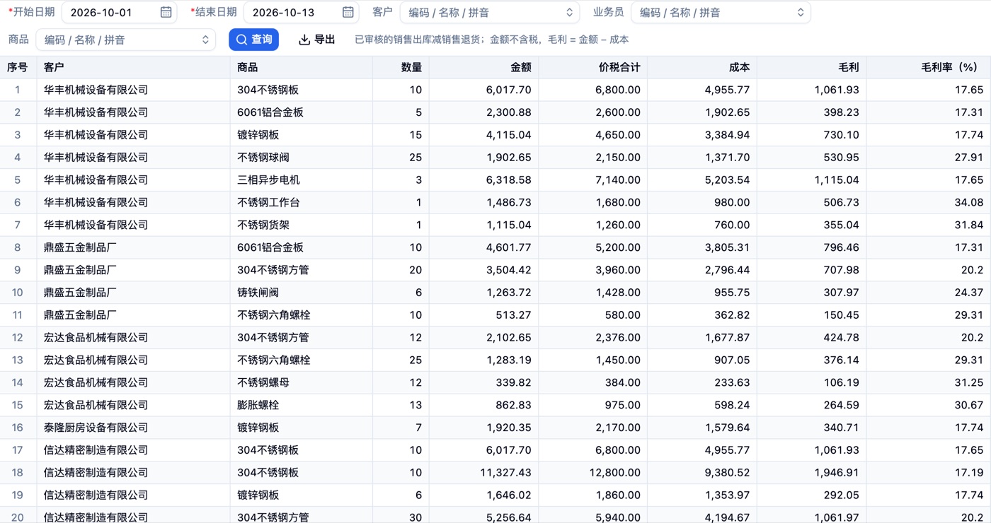The width and height of the screenshot is (991, 523).
Task: Click the 成本 column header
Action: coord(702,67)
